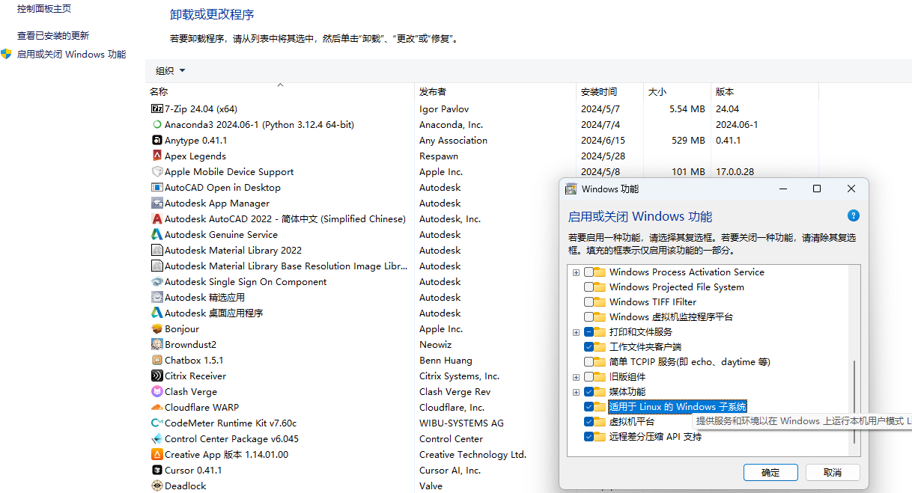Select the Autodesk 桌面应用程序 icon
Image resolution: width=912 pixels, height=493 pixels.
tap(157, 313)
